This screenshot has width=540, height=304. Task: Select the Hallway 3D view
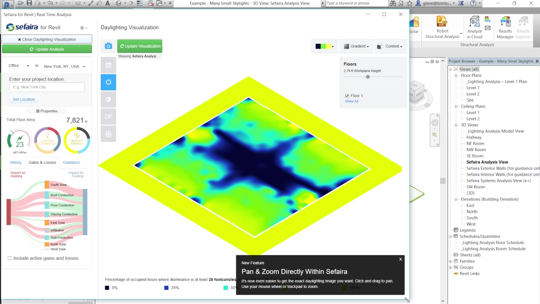[x=474, y=137]
